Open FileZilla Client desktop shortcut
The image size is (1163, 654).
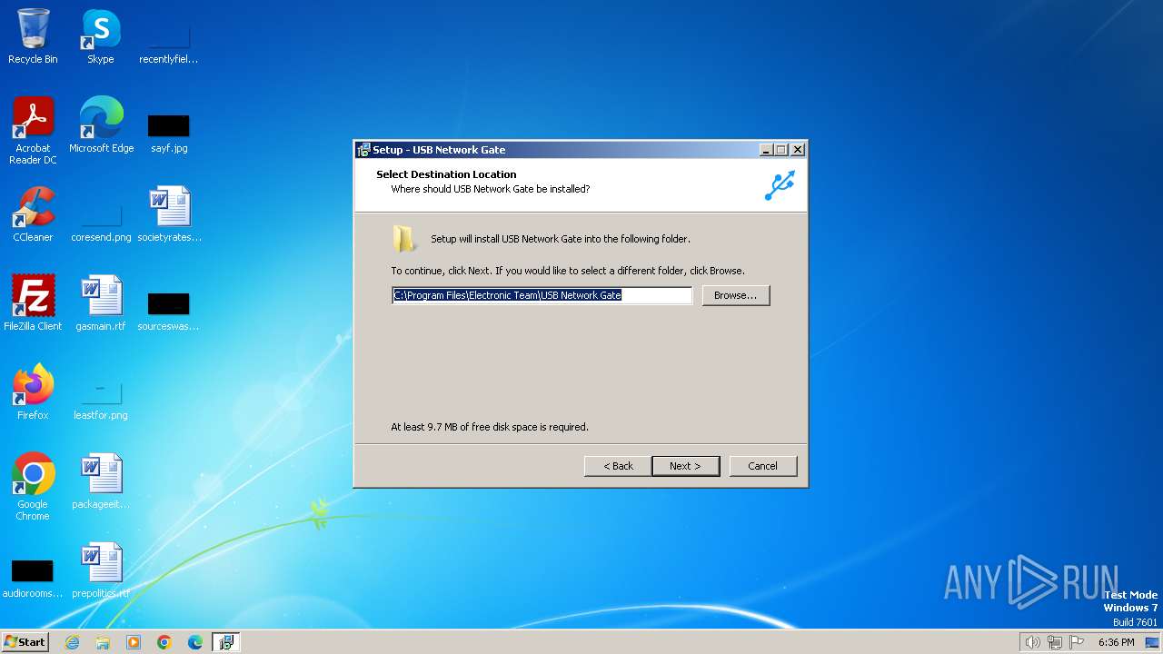pos(33,303)
